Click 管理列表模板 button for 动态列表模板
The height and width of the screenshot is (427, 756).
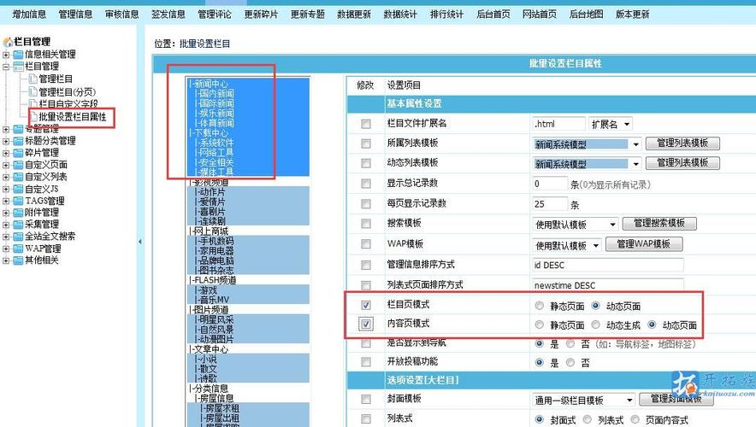(682, 163)
